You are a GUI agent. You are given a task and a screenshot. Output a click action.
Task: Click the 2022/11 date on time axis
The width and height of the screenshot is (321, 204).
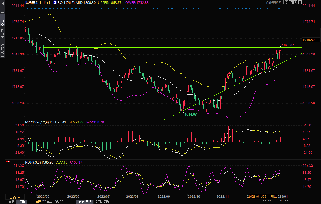[223, 196]
